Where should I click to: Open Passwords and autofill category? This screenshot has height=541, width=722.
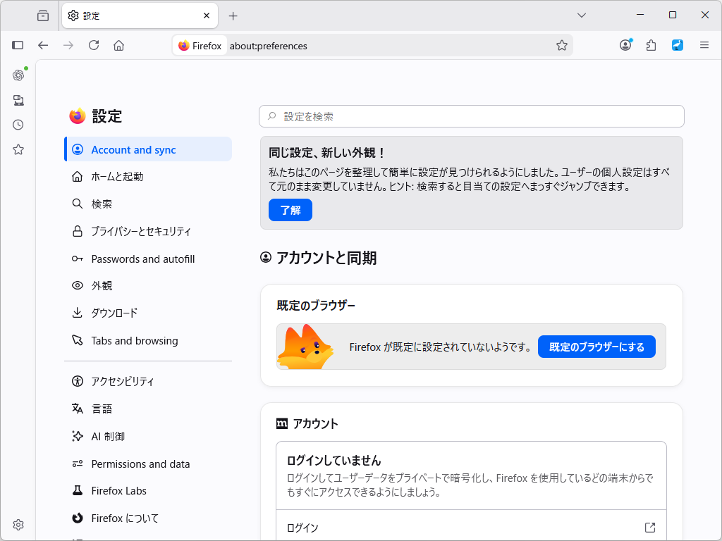(x=148, y=259)
